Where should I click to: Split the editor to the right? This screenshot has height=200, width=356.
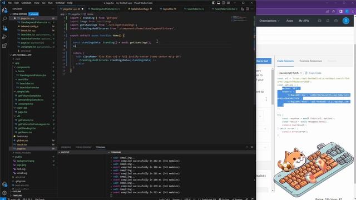pos(247,9)
